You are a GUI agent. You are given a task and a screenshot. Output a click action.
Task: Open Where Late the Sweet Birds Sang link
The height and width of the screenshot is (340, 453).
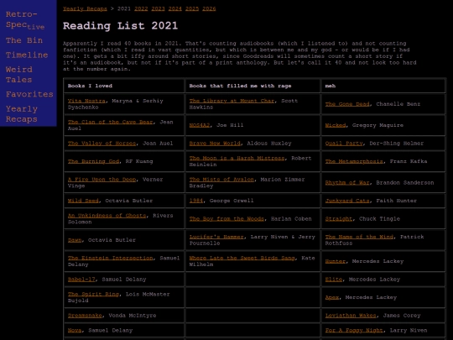tap(242, 258)
